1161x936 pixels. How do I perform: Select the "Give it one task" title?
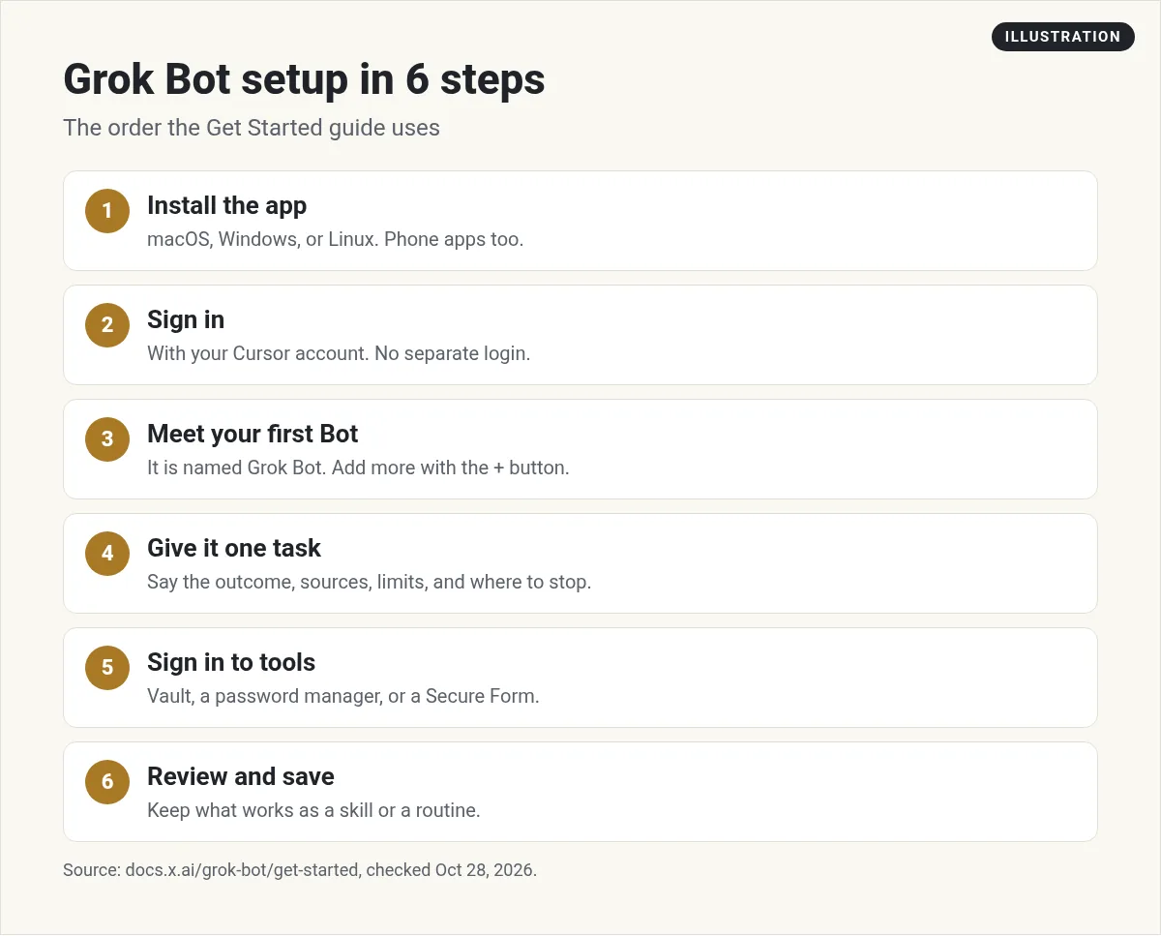point(234,548)
